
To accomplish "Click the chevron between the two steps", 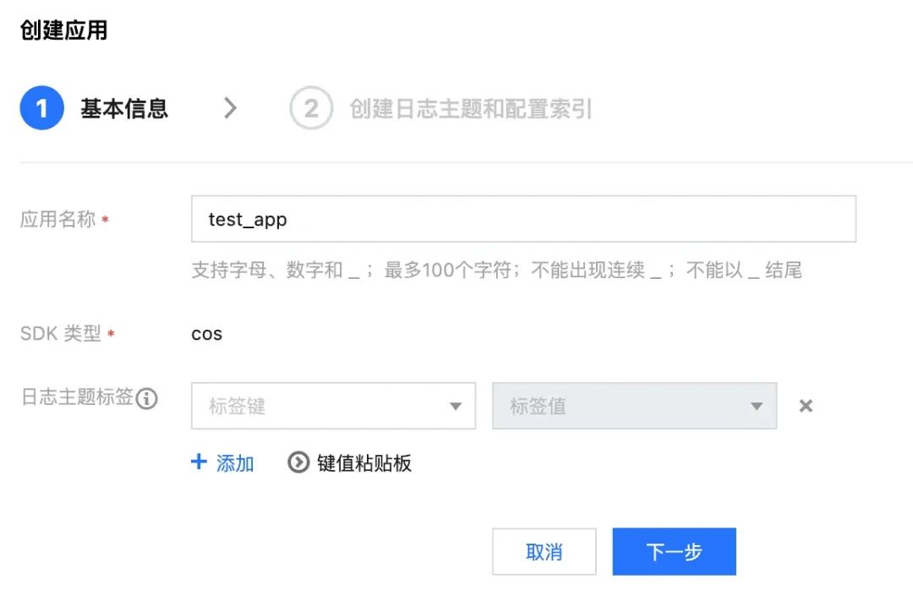I will coord(231,107).
